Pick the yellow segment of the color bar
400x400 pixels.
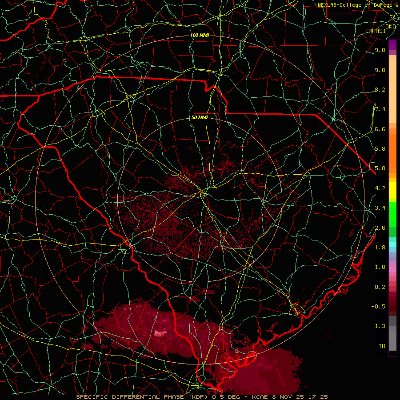(392, 190)
